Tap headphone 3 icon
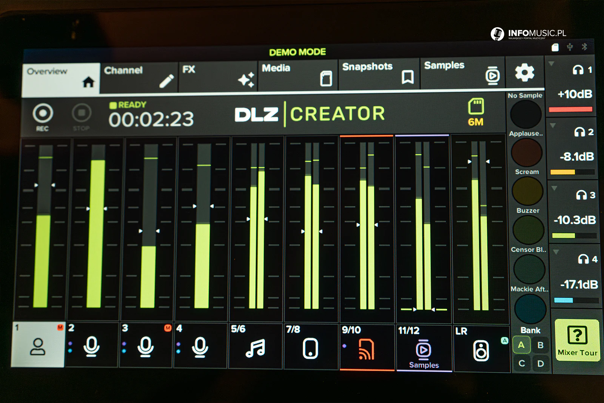Image resolution: width=604 pixels, height=403 pixels. (581, 195)
